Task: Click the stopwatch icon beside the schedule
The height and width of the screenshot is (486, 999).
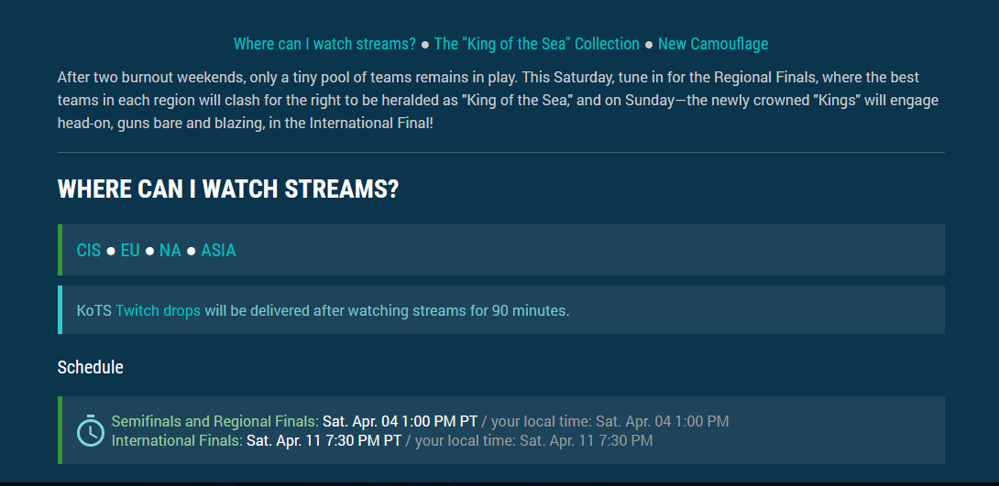Action: [x=90, y=430]
